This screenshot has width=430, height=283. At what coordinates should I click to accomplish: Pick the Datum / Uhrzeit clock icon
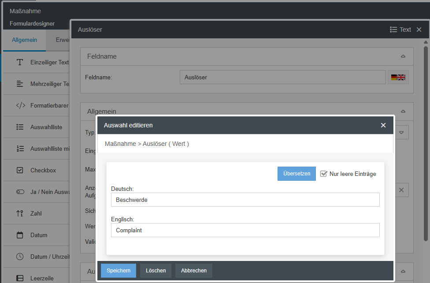[20, 257]
